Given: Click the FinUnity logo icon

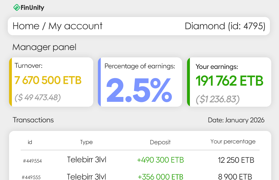Looking at the screenshot, I should pyautogui.click(x=17, y=7).
